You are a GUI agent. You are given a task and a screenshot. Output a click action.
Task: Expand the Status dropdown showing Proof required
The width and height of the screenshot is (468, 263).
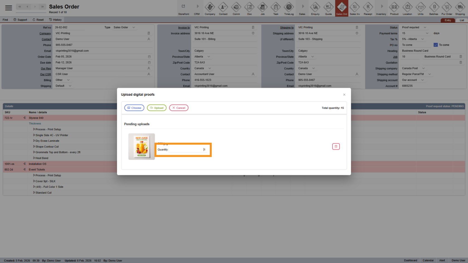click(425, 27)
